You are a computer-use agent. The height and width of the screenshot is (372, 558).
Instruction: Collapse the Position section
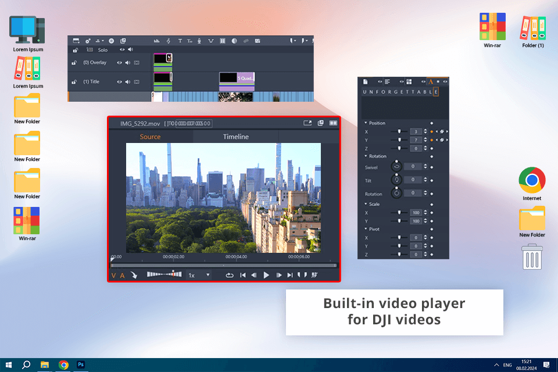(x=366, y=123)
